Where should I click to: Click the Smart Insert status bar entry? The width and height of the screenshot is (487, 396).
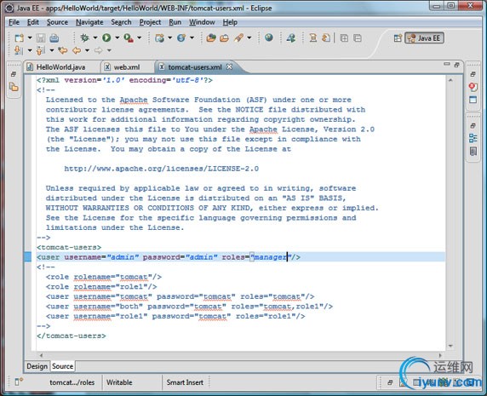click(185, 382)
